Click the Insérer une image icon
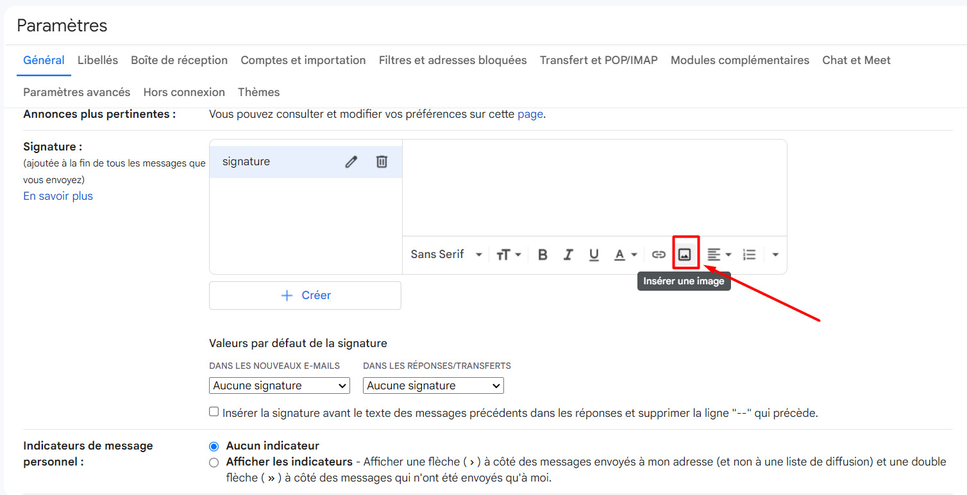The height and width of the screenshot is (495, 967). pos(685,255)
